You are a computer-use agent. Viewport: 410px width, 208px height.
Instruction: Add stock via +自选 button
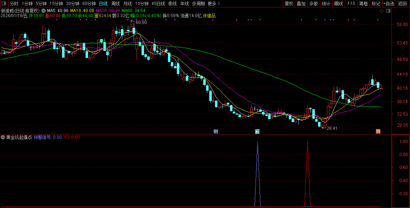pos(389,4)
